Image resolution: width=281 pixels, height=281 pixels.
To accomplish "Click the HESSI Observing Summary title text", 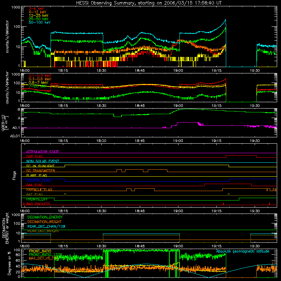I will point(149,3).
